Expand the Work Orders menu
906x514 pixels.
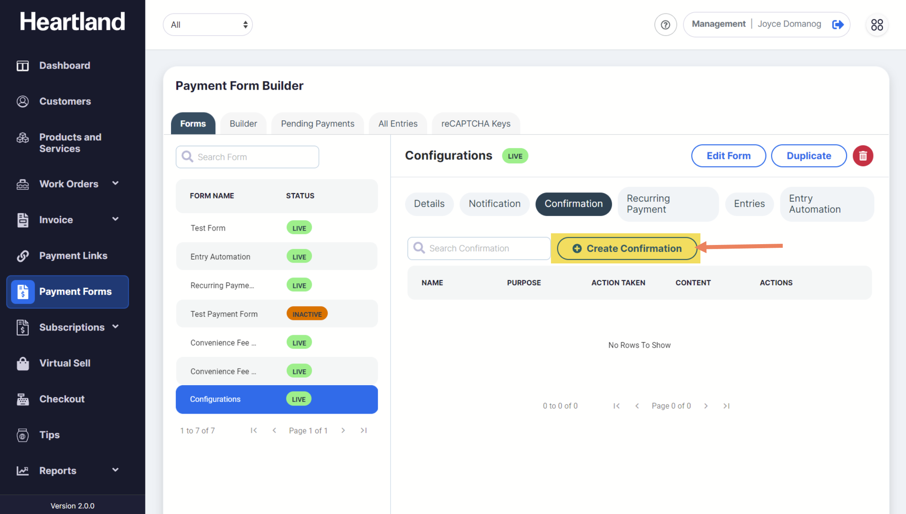pos(69,184)
